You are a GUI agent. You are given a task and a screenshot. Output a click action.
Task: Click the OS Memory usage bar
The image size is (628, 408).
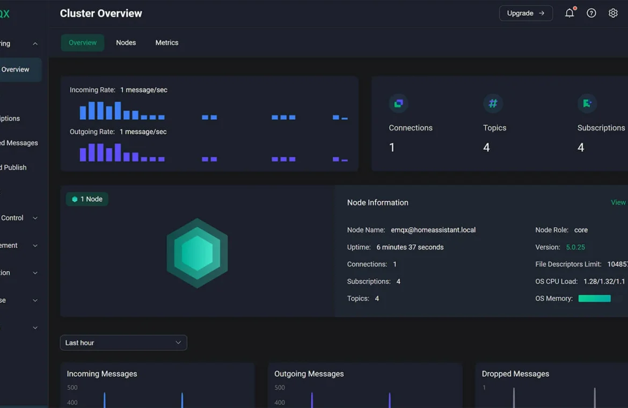point(595,298)
